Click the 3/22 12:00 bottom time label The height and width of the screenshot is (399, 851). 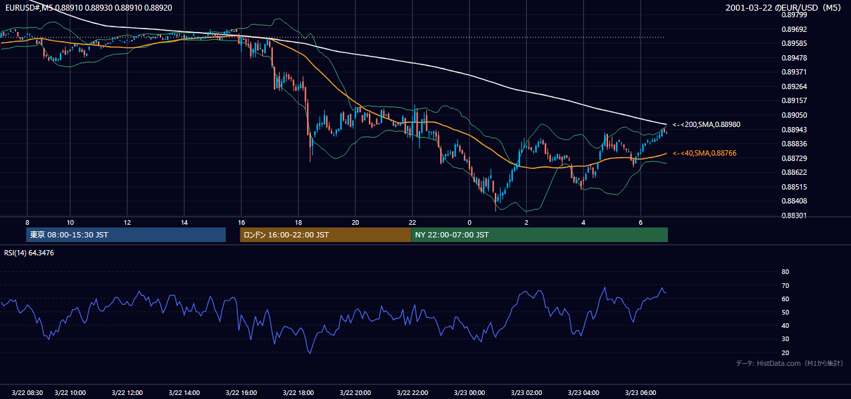(x=127, y=392)
